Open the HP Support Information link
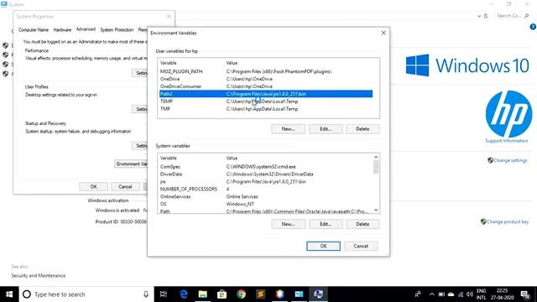Image resolution: width=537 pixels, height=302 pixels. point(507,141)
